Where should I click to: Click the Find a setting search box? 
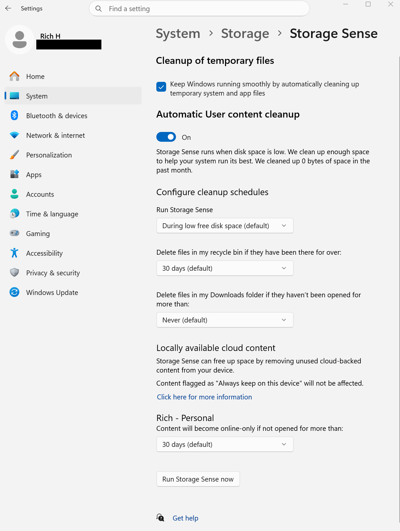pos(199,9)
